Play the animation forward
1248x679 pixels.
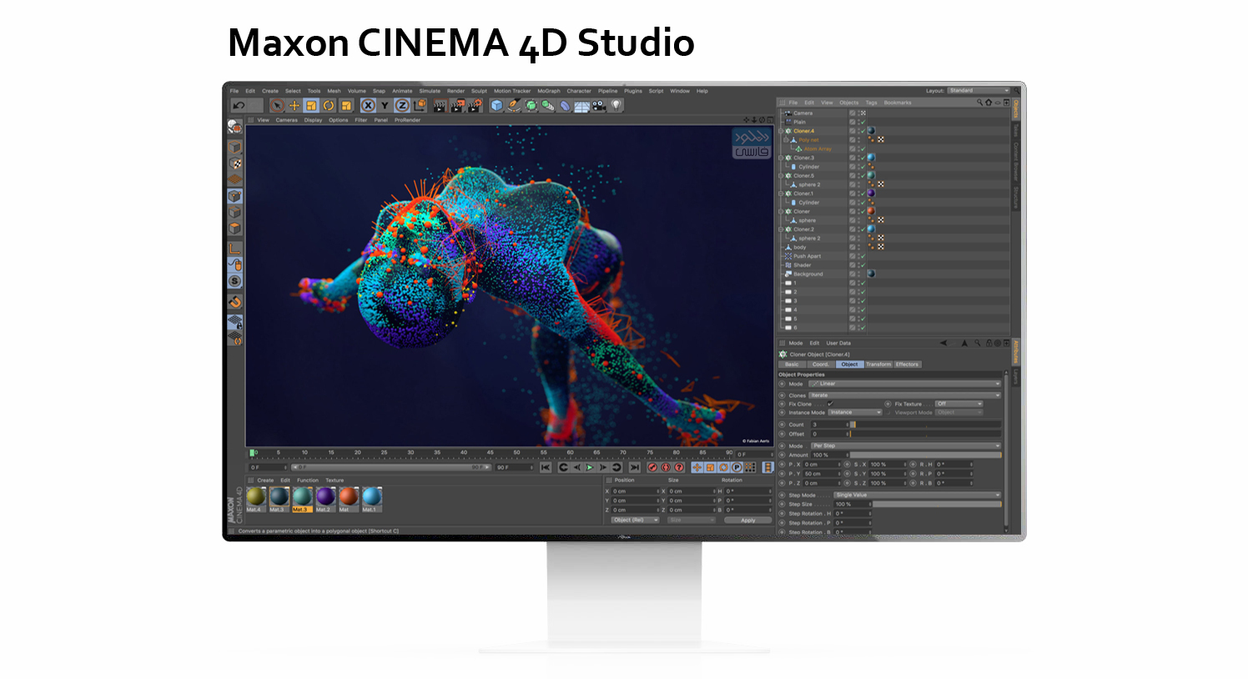tap(590, 467)
